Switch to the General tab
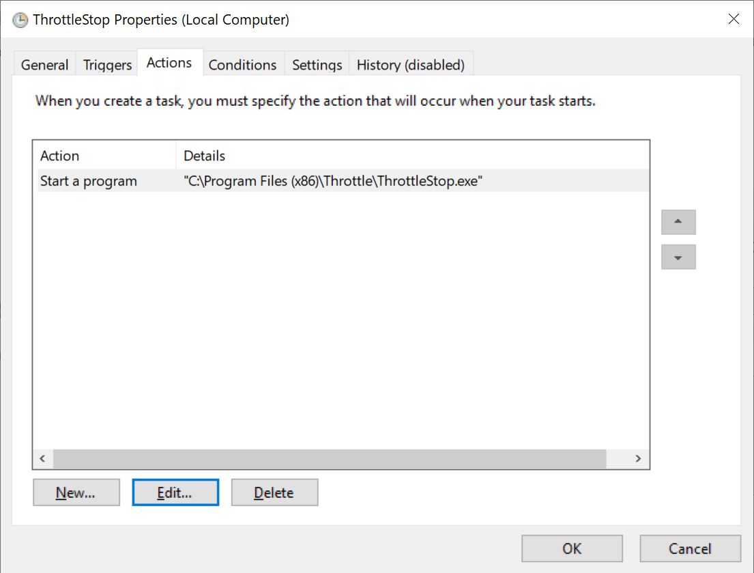This screenshot has width=754, height=573. (x=45, y=64)
